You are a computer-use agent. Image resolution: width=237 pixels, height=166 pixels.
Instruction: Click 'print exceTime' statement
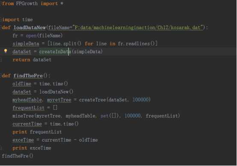click(32, 148)
